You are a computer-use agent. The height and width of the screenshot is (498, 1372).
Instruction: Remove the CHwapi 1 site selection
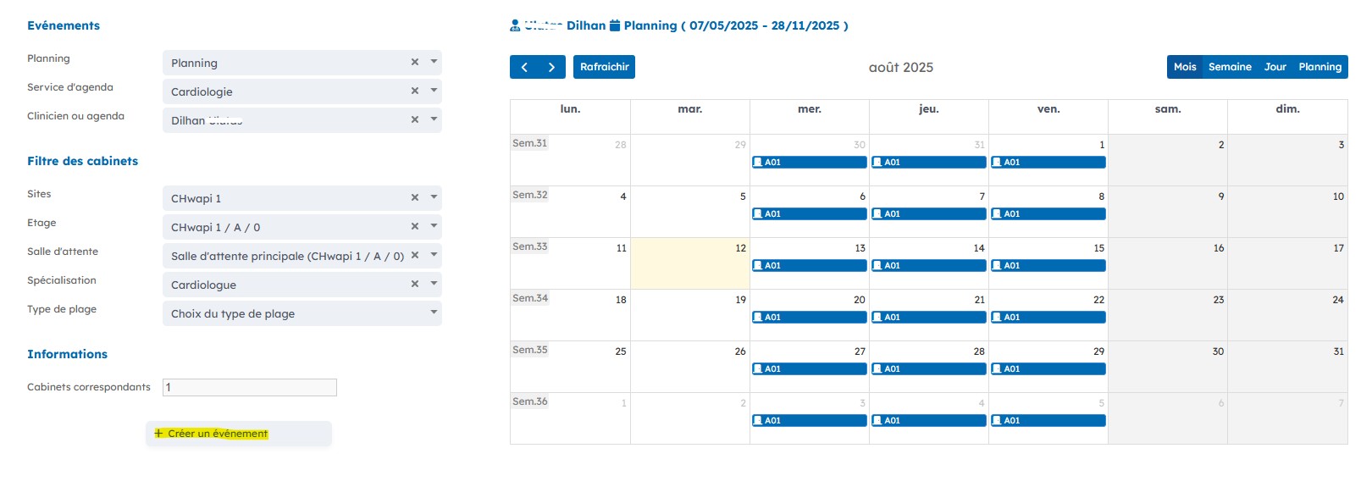coord(415,197)
